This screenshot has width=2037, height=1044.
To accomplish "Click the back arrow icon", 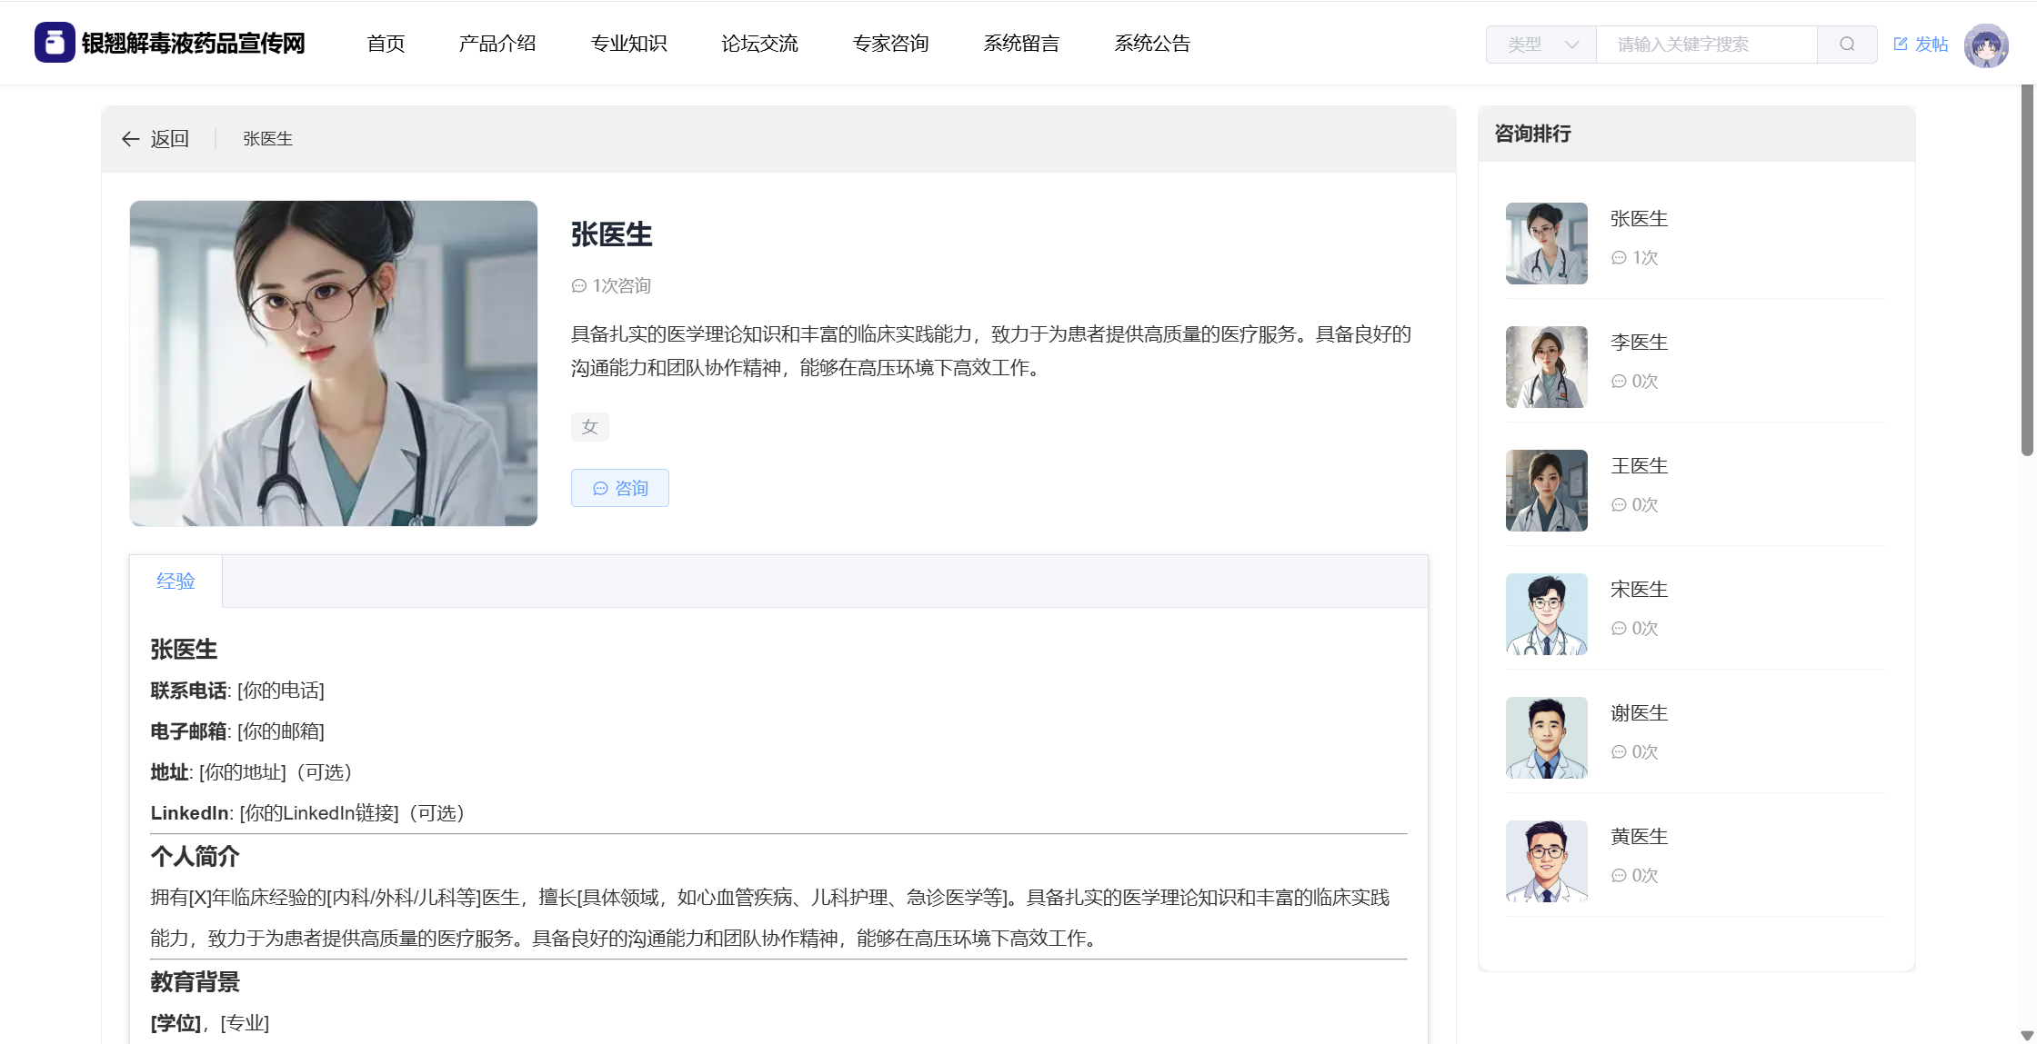I will point(130,139).
